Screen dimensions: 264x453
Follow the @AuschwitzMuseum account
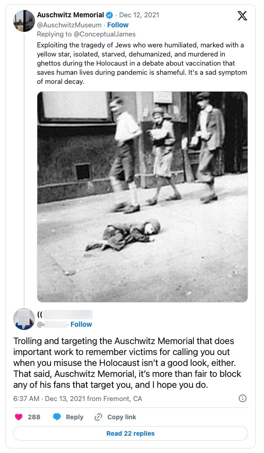tap(118, 25)
